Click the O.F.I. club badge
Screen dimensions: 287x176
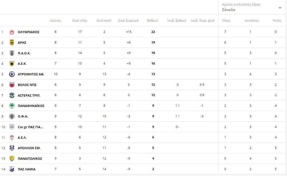coord(12,116)
